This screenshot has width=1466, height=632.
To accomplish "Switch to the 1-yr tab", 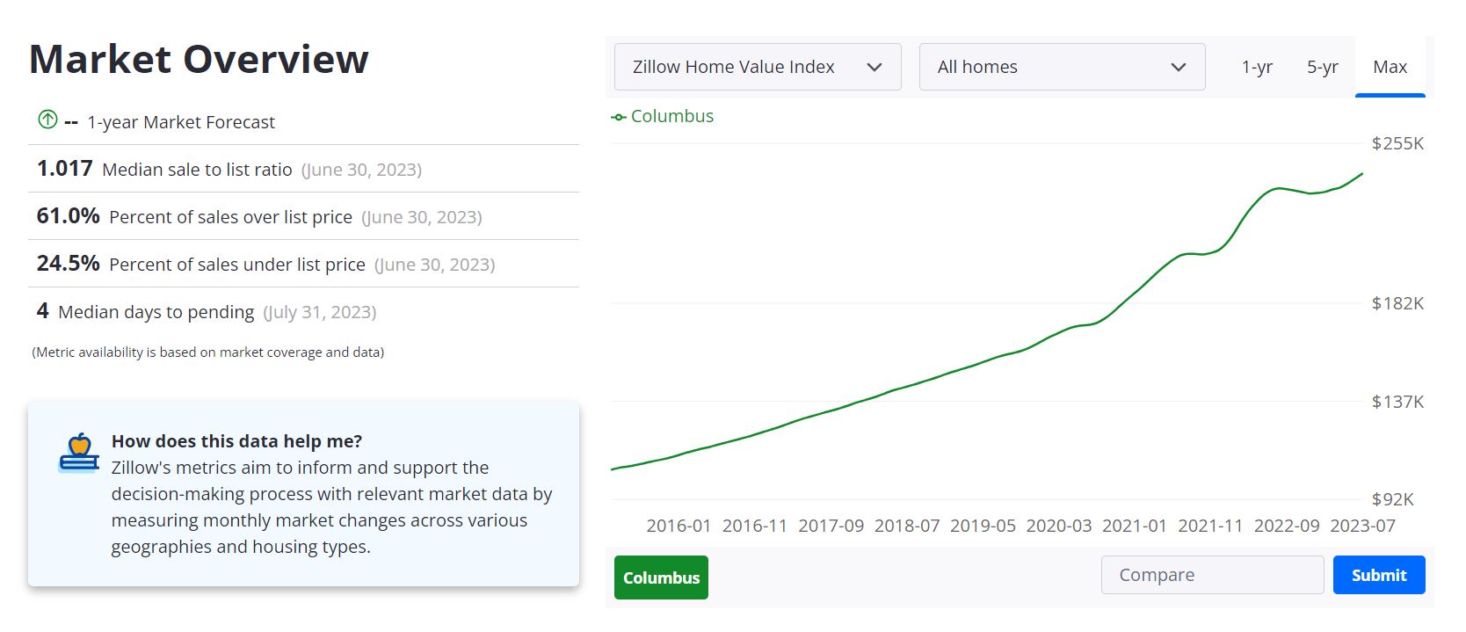I will [x=1257, y=67].
